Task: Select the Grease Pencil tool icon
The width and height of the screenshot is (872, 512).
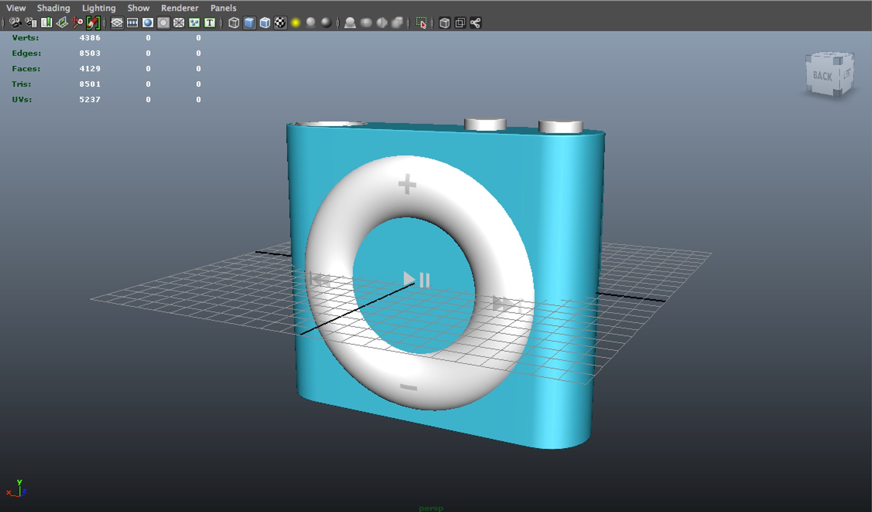Action: tap(93, 23)
